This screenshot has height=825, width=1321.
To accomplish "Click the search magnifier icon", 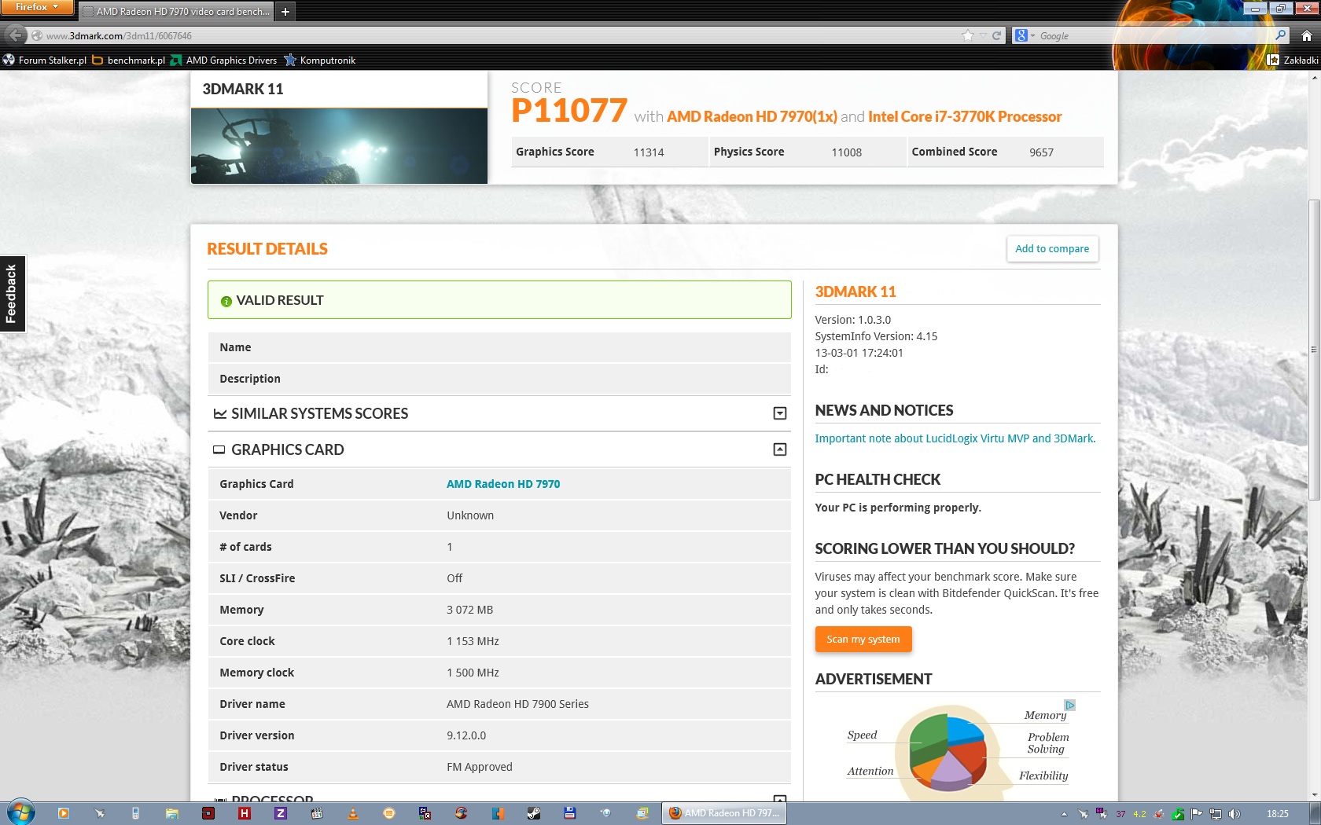I will pos(1281,35).
